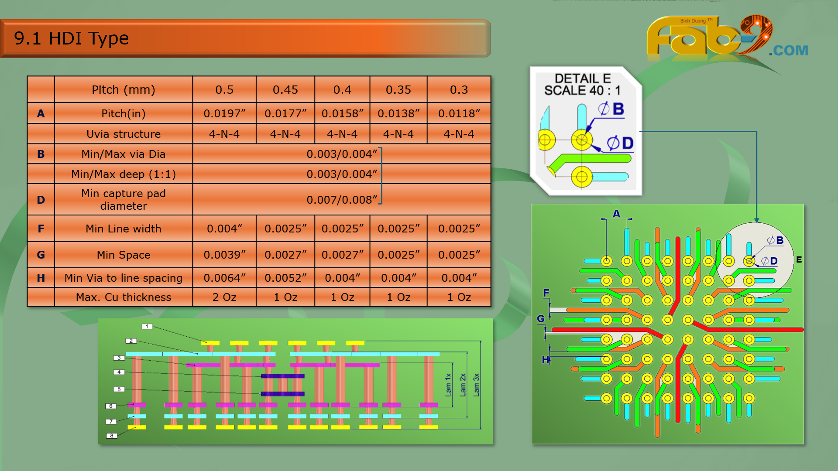Click the Detail E scale diagram
The height and width of the screenshot is (471, 838).
click(x=585, y=131)
